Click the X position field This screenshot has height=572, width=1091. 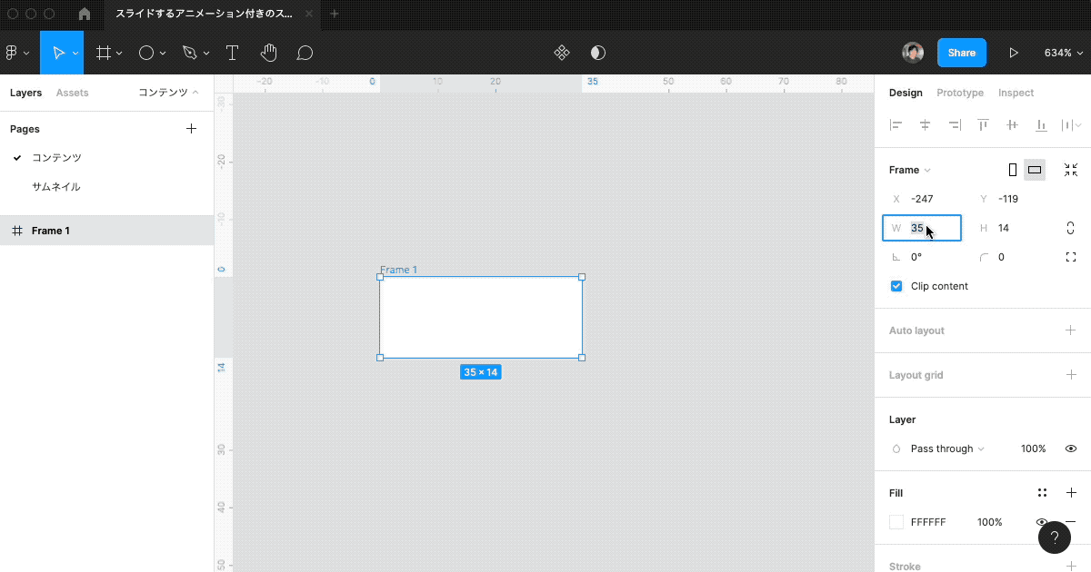coord(922,199)
